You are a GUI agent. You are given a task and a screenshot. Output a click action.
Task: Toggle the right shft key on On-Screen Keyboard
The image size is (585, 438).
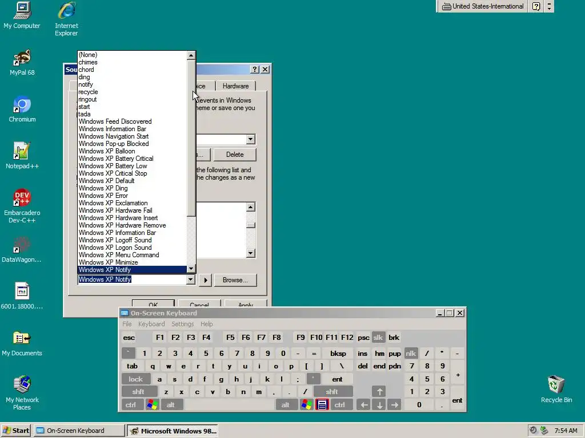(x=332, y=391)
